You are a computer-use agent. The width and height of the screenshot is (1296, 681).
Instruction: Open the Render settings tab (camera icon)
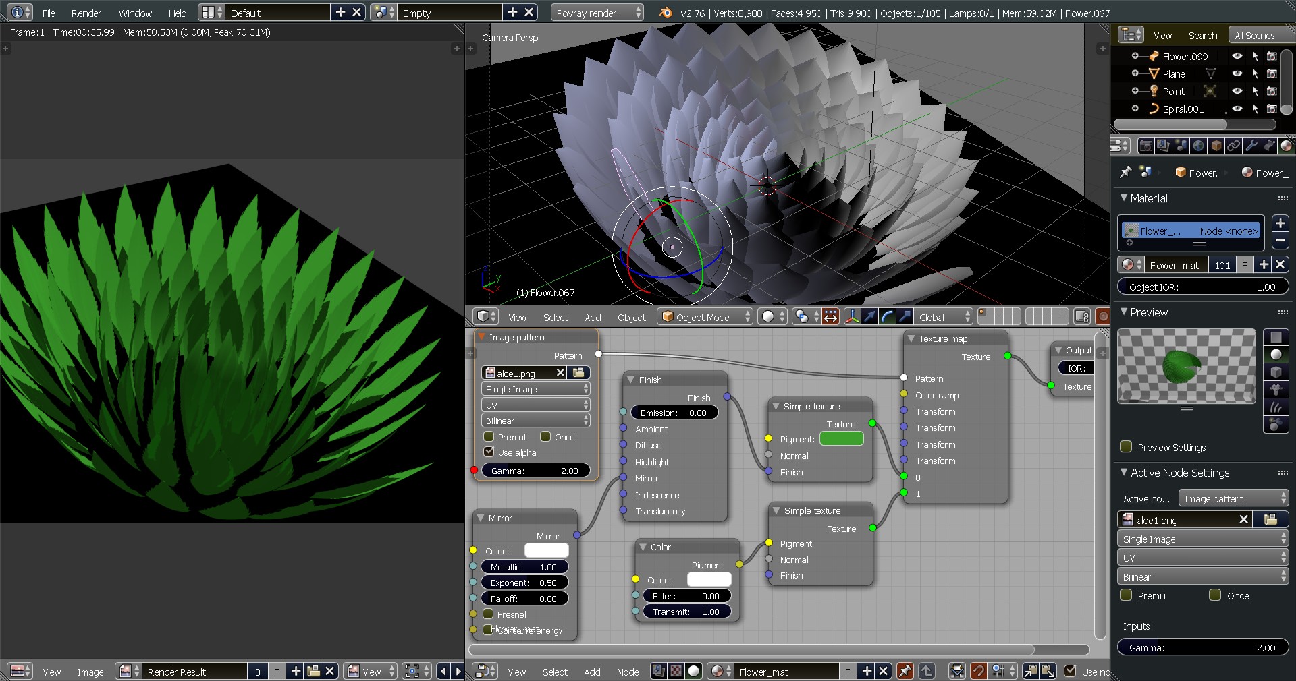pos(1147,146)
